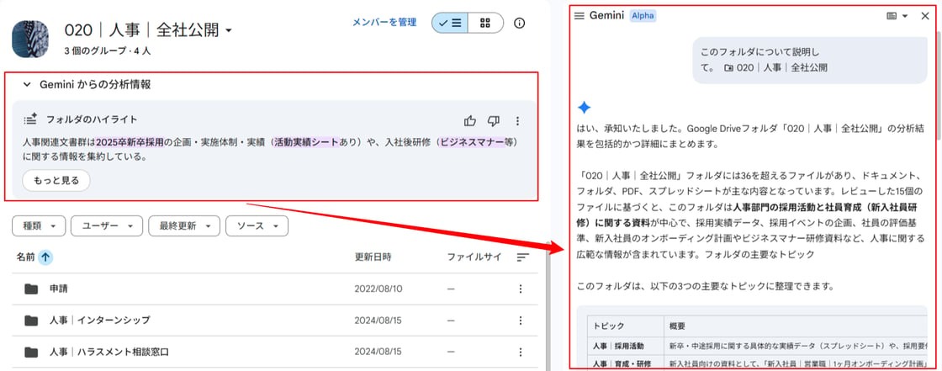The width and height of the screenshot is (942, 371).
Task: Close the Gemini side panel
Action: [x=925, y=16]
